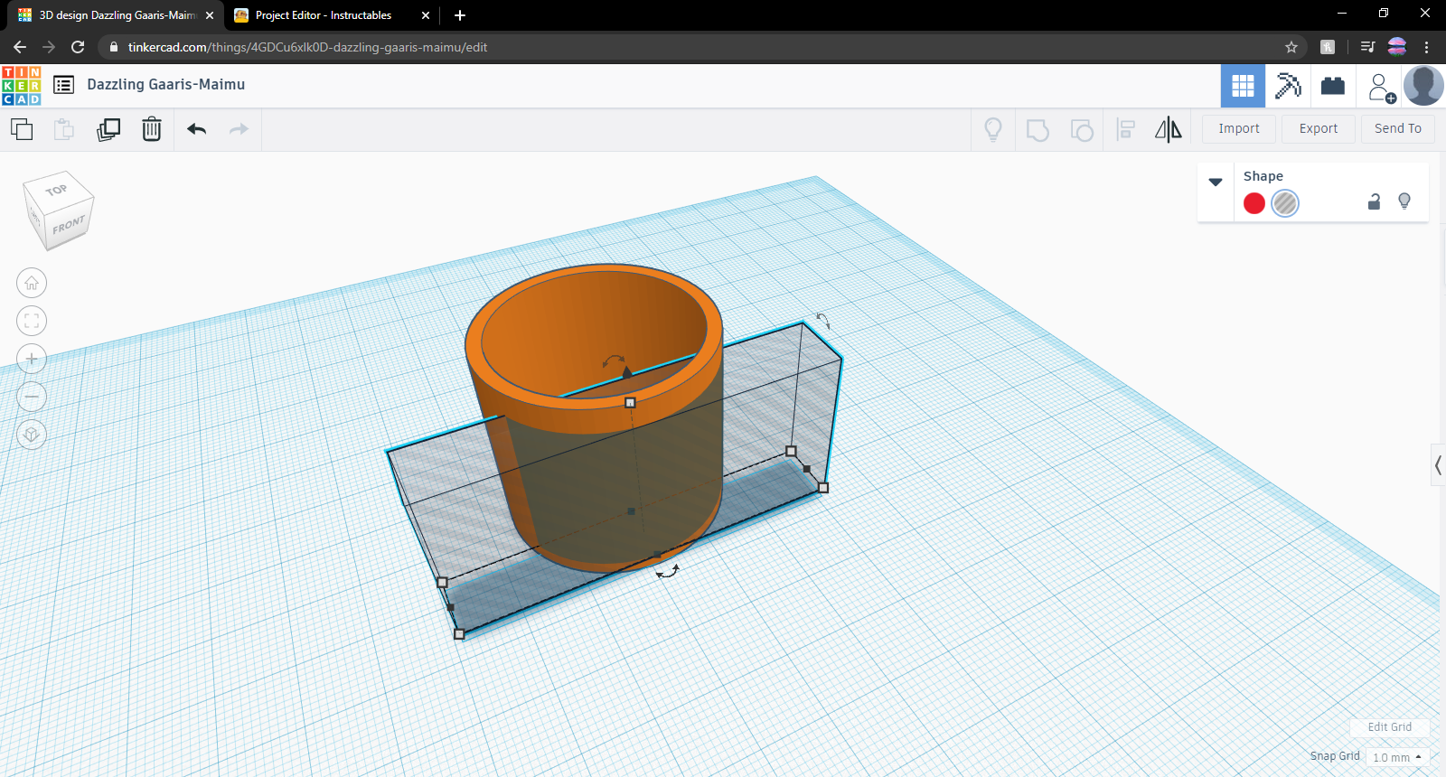
Task: Click the lift arrow cone above the shape
Action: click(627, 371)
